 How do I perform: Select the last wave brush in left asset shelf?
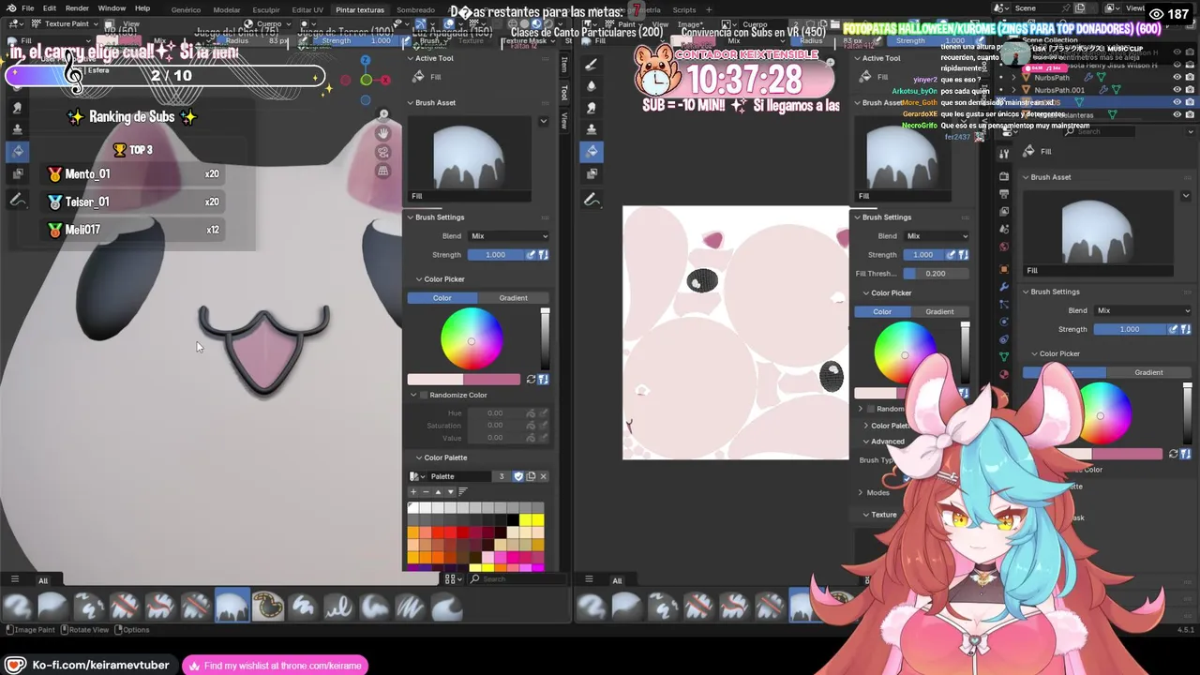446,607
